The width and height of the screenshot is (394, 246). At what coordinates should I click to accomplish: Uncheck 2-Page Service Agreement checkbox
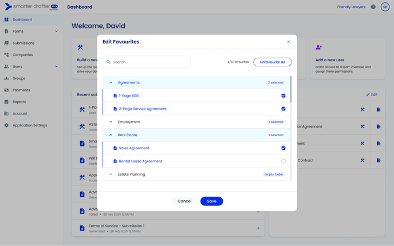(x=283, y=109)
